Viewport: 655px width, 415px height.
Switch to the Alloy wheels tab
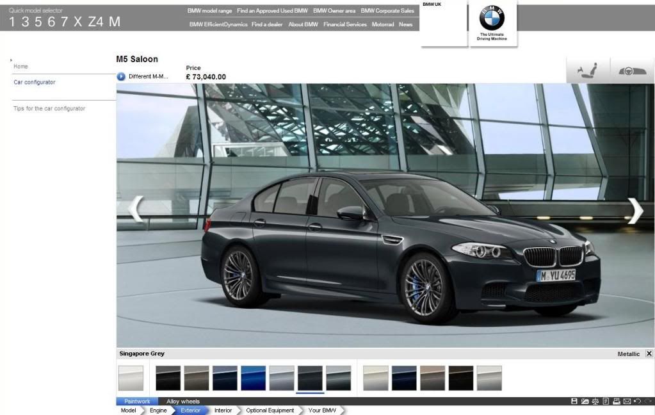click(183, 402)
